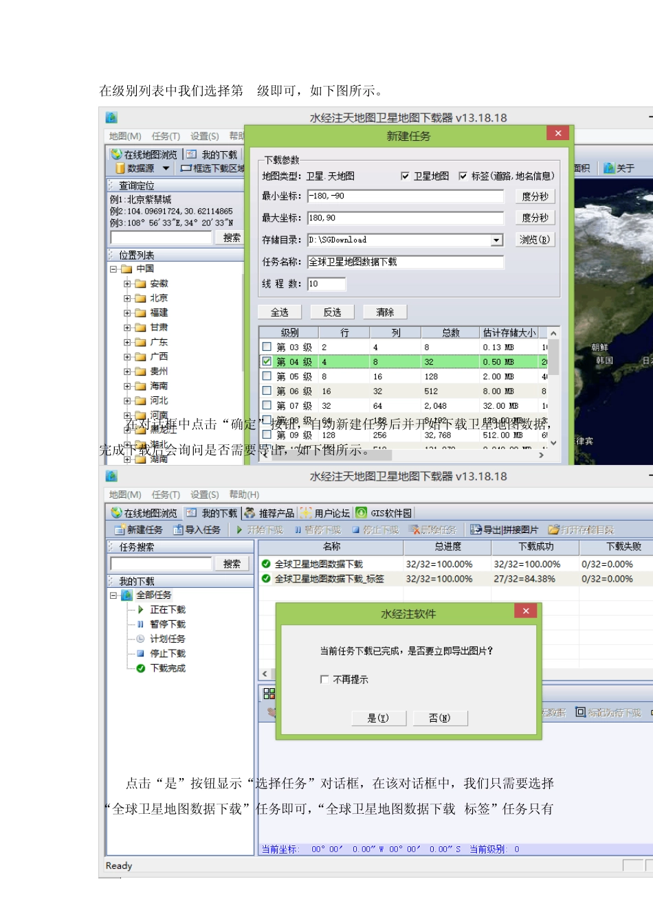Click the 用户论坛 toolbar icon

[x=306, y=513]
